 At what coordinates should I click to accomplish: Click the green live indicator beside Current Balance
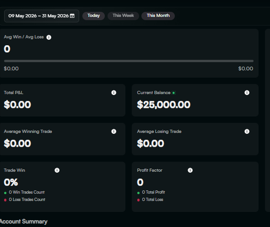click(x=173, y=93)
